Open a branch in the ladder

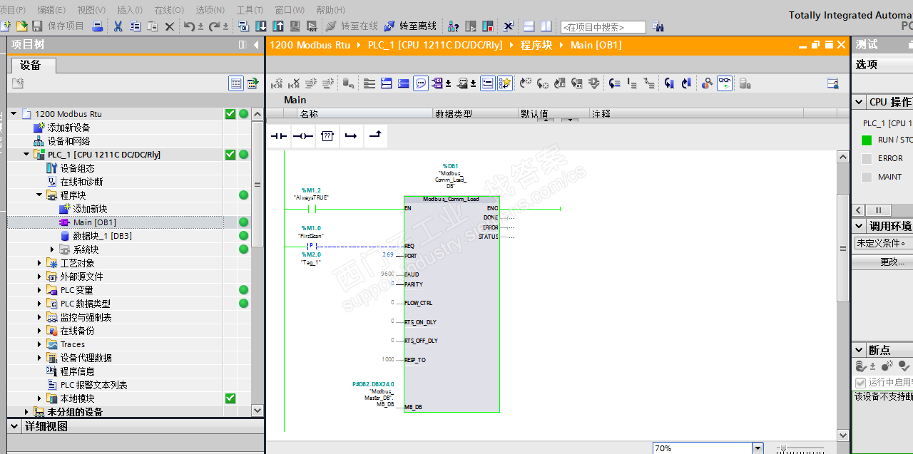pyautogui.click(x=350, y=136)
